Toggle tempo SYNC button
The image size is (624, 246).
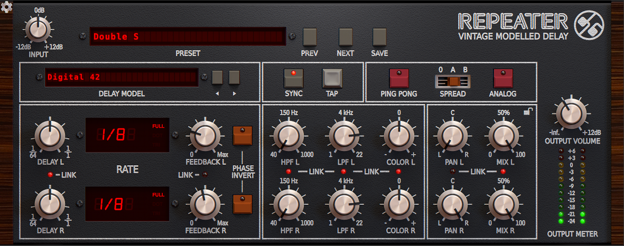coord(294,78)
